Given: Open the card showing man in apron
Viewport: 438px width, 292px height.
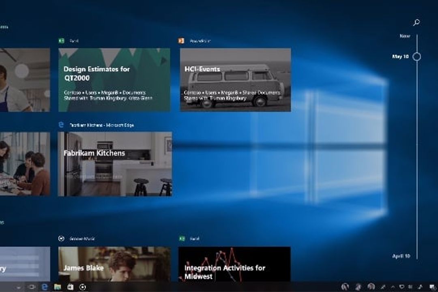Looking at the screenshot, I should tap(25, 80).
